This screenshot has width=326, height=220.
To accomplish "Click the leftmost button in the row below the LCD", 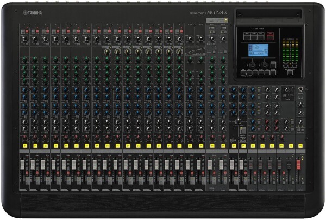I will pyautogui.click(x=243, y=73).
